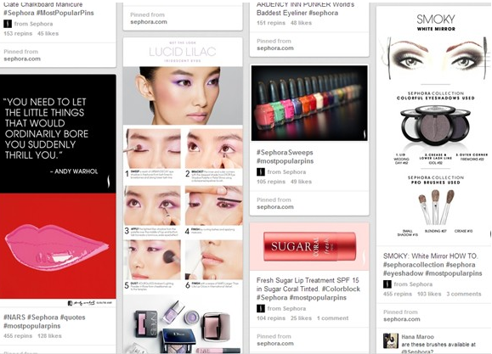
Task: Click the '#sephora' hashtag on the Baddest Eyeliner pin
Action: [323, 13]
